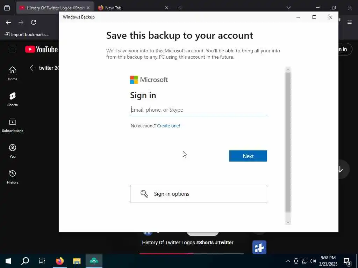Click the History Of Twitter Logos title
Viewport: 358px width, 268px height.
point(188,243)
